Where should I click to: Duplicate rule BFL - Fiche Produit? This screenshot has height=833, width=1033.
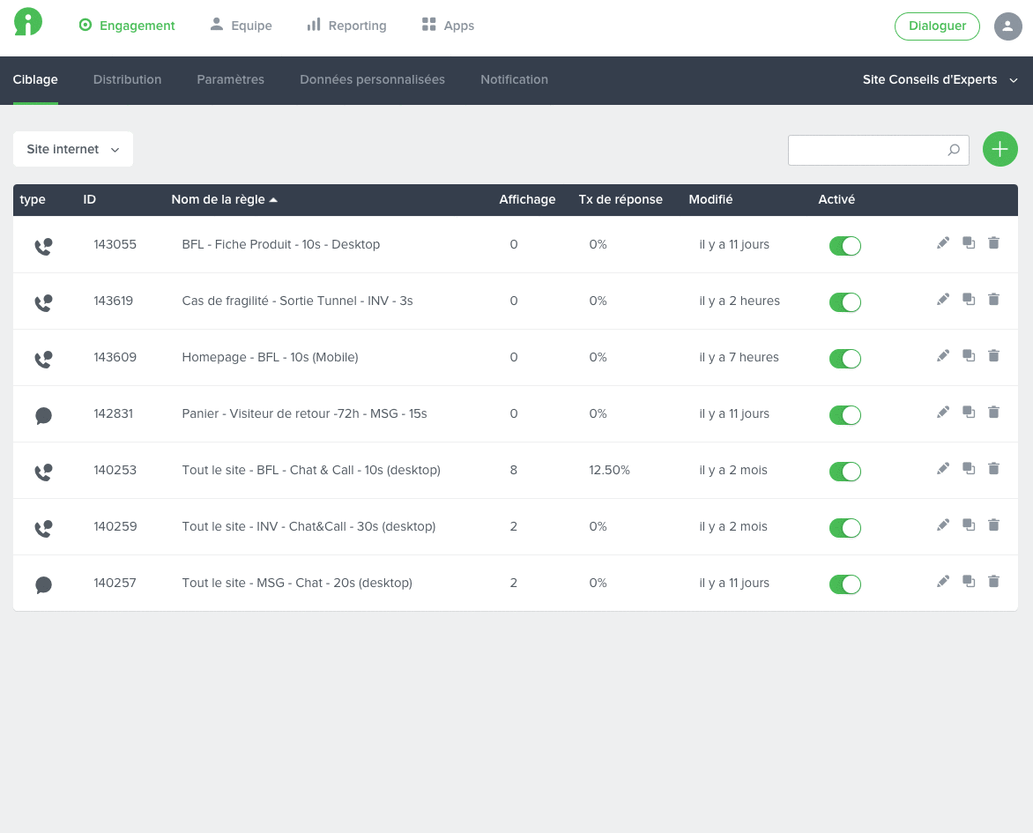(x=969, y=243)
